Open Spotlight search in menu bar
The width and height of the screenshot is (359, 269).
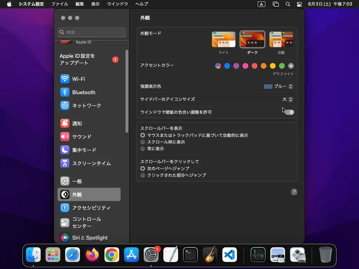click(288, 4)
